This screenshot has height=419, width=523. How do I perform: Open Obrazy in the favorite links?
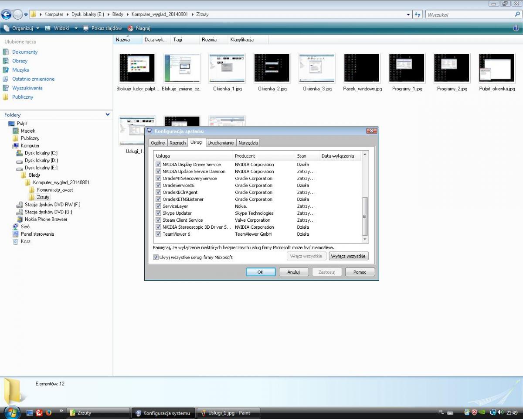click(x=20, y=61)
